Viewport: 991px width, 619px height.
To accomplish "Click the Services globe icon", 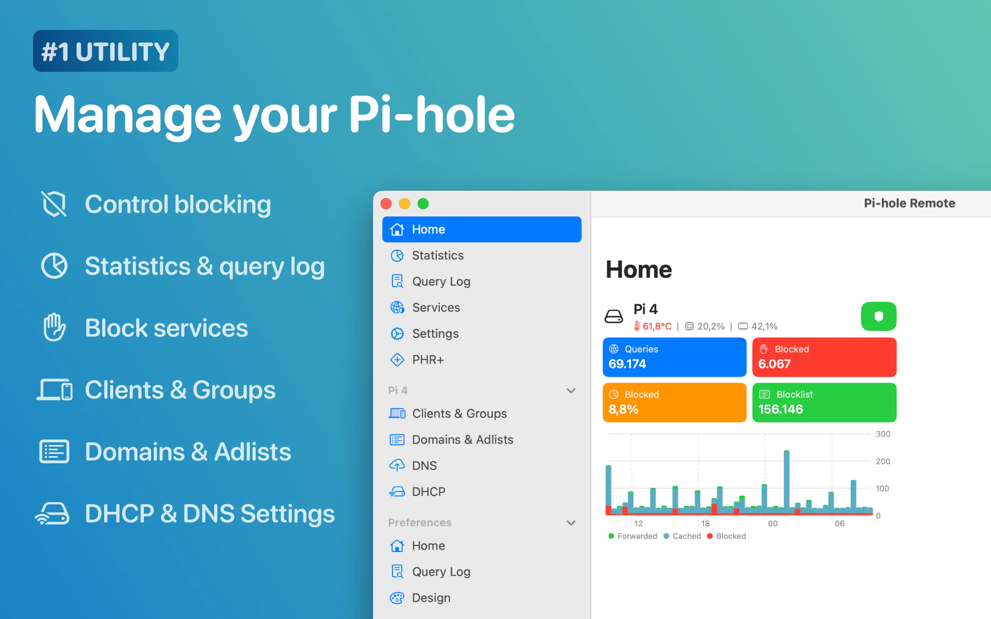I will 397,307.
